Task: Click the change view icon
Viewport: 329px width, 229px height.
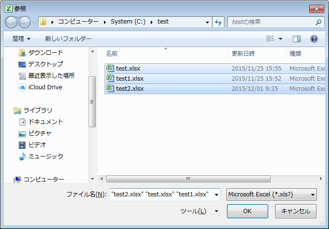Action: pyautogui.click(x=270, y=39)
